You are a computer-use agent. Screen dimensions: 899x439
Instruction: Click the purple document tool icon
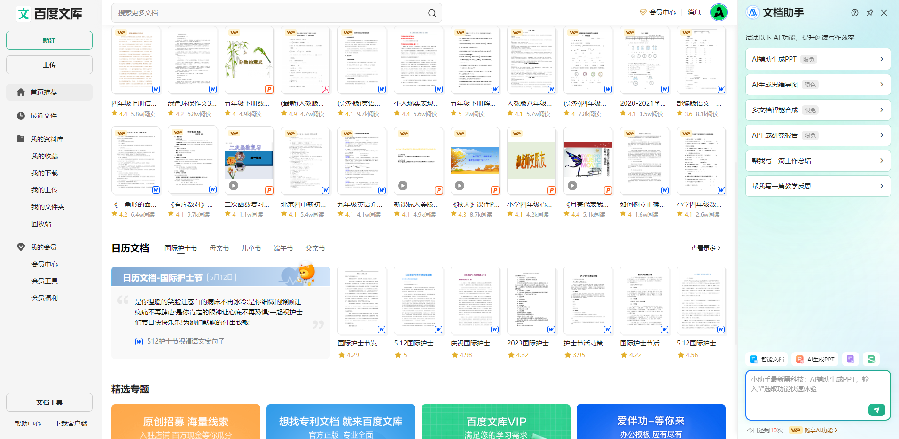(851, 359)
